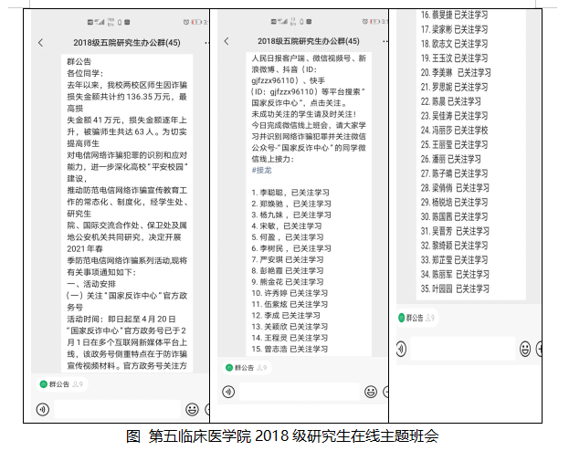This screenshot has width=569, height=451.
Task: Select entry 7. 严安琪 已关注学习
Action: [288, 260]
